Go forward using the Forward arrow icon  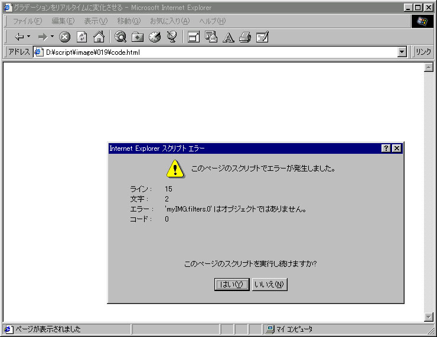pos(43,37)
